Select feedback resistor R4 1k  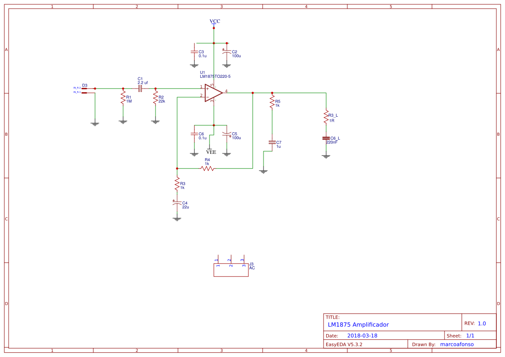tap(208, 168)
